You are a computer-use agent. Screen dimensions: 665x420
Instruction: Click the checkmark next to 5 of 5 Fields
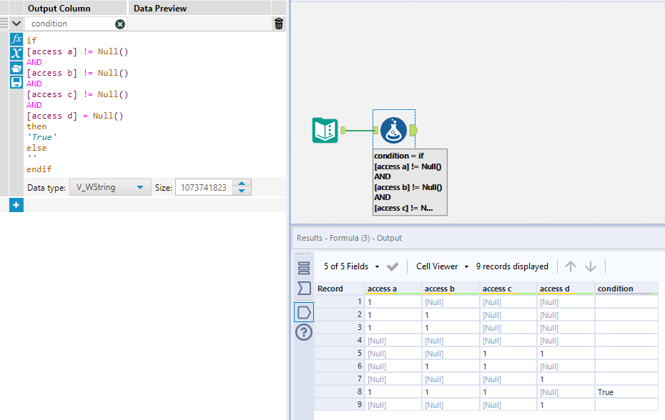[393, 266]
